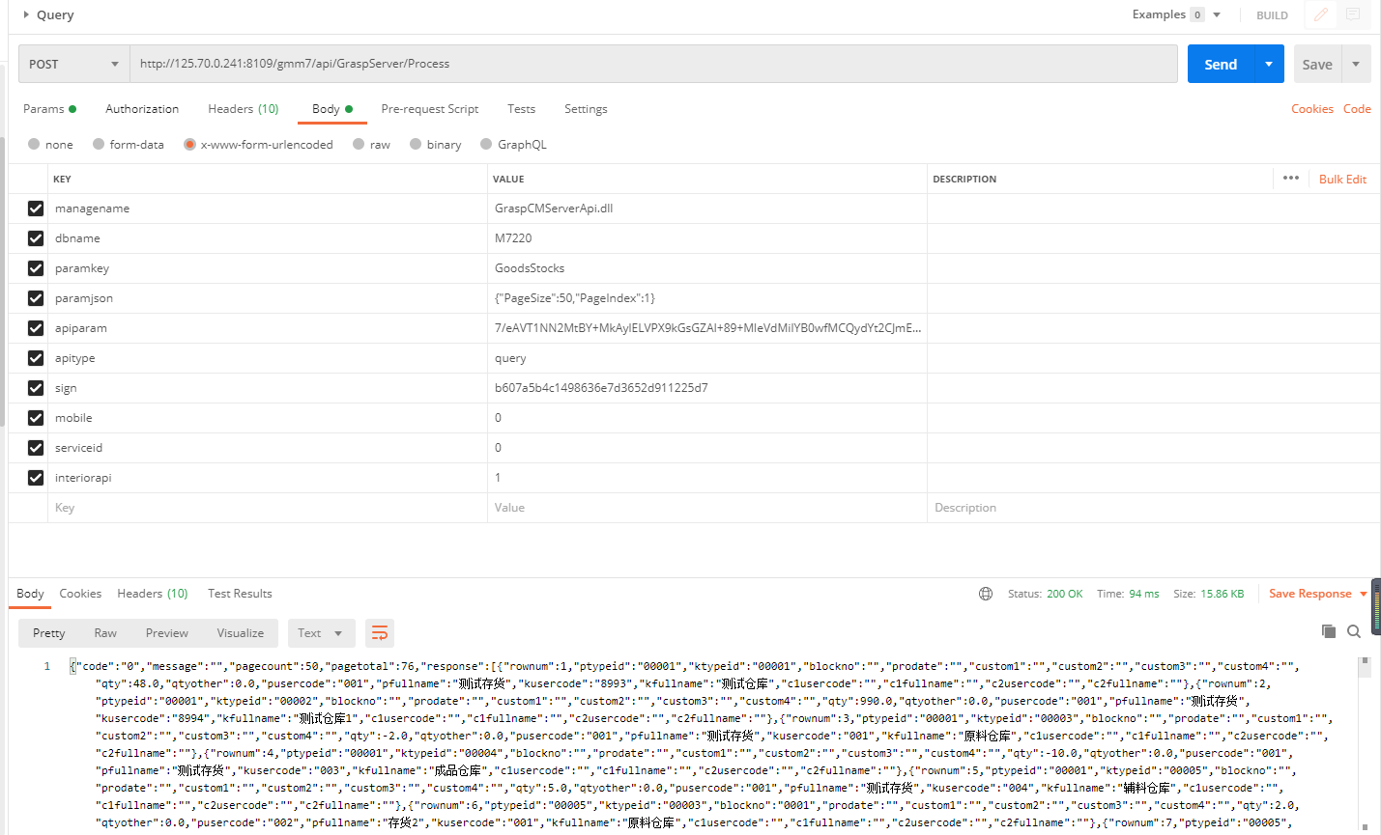Switch response view to Visualize
This screenshot has width=1381, height=835.
point(241,633)
